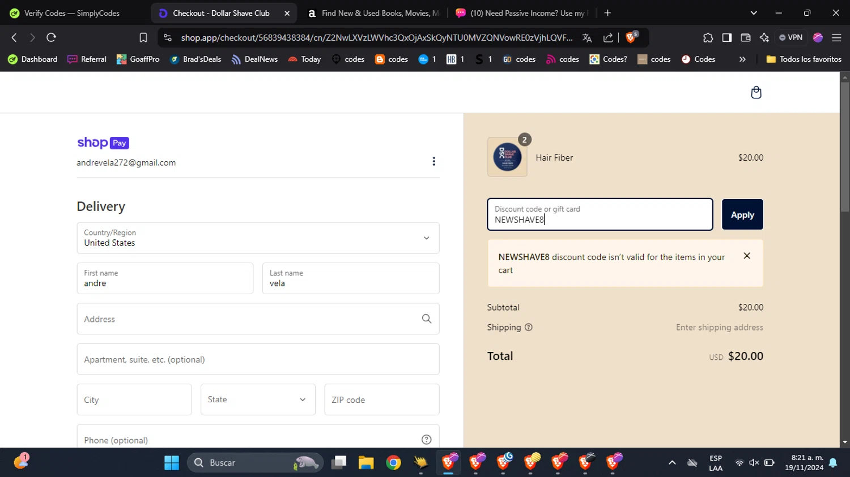The width and height of the screenshot is (850, 477).
Task: Dismiss the NEWSHAVE8 invalid code message
Action: point(747,256)
